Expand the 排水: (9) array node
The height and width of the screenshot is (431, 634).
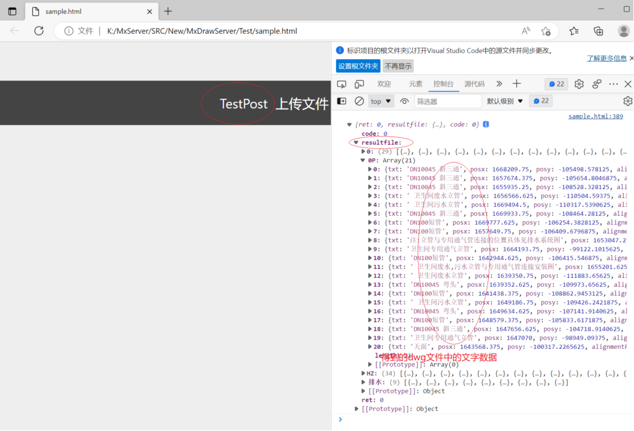pos(363,383)
